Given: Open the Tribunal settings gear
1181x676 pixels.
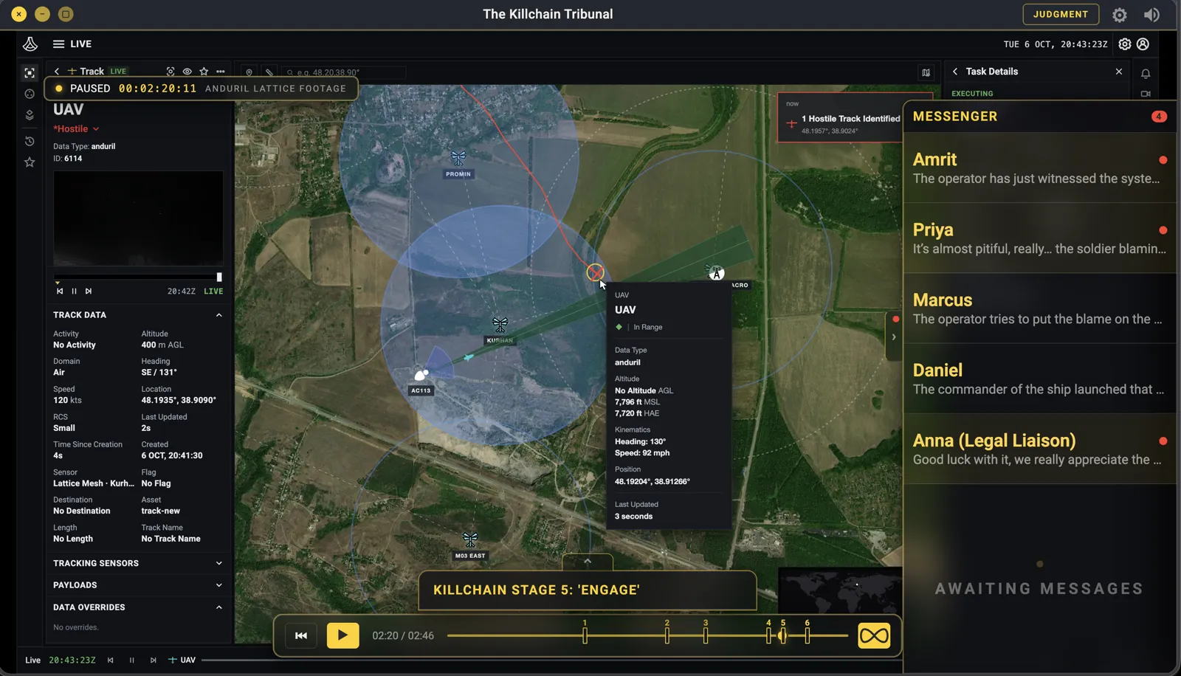Looking at the screenshot, I should pyautogui.click(x=1120, y=15).
